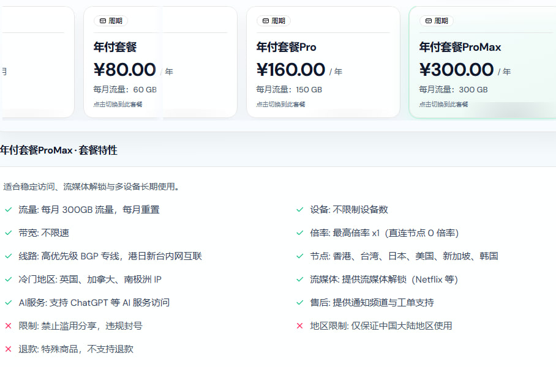Click the green checkmark beside AI服务 feature
This screenshot has width=556, height=367.
click(8, 303)
